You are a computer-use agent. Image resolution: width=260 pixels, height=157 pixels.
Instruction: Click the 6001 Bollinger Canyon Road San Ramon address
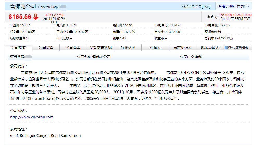(x=45, y=136)
